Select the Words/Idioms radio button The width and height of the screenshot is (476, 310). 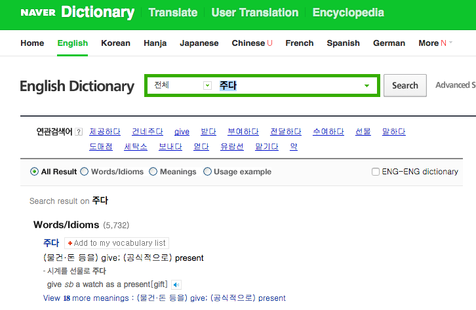(84, 172)
